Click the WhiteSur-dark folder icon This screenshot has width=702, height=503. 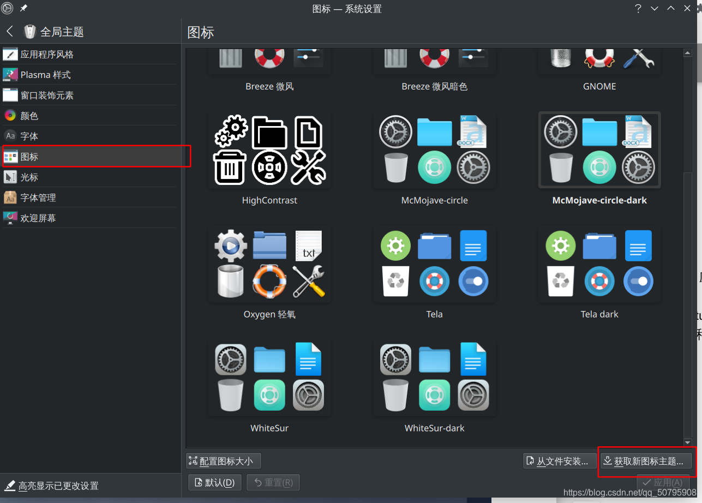click(x=434, y=360)
